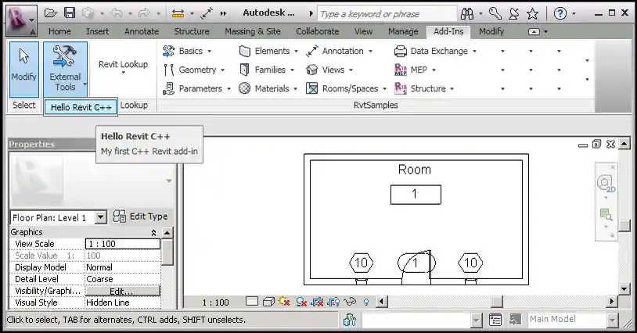
Task: Click the Help question mark icon
Action: (x=560, y=13)
